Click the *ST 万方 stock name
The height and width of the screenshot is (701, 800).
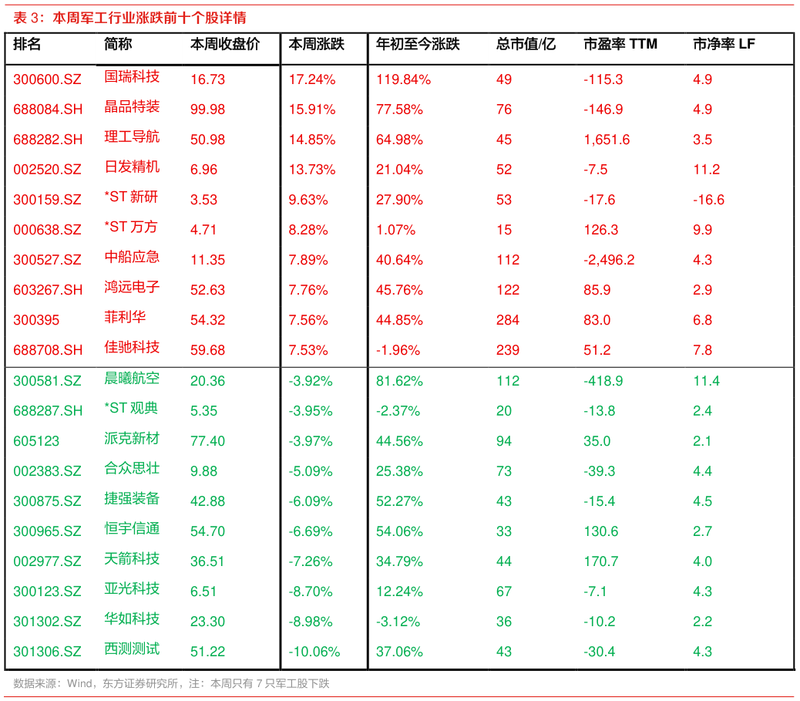click(x=131, y=227)
